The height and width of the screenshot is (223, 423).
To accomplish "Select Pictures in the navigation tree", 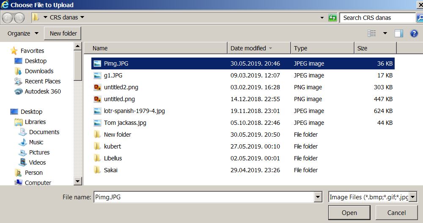I will point(39,152).
